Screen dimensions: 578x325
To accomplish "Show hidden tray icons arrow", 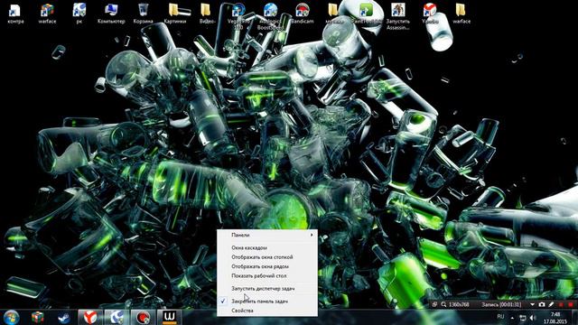I will [x=512, y=318].
